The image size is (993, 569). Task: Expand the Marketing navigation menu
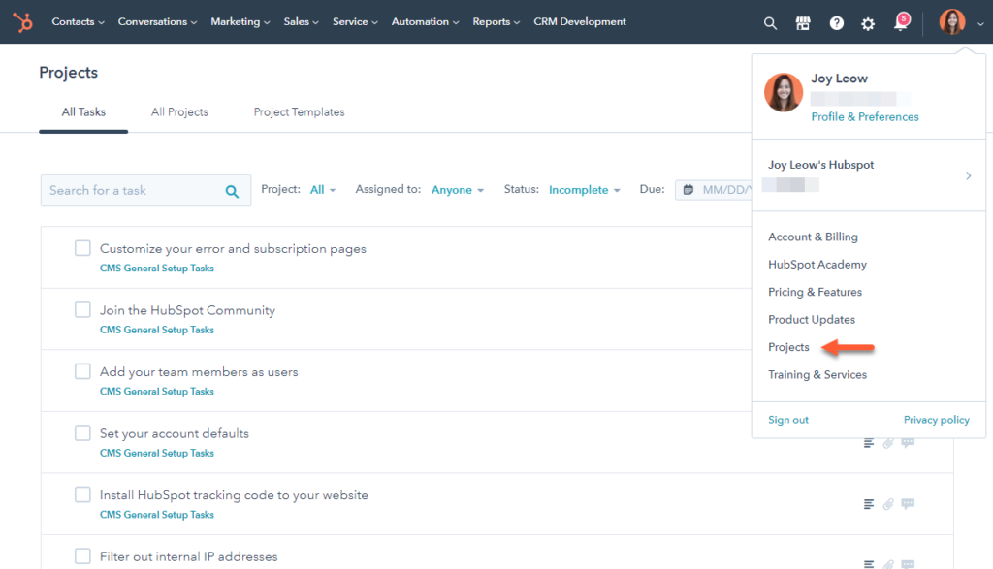tap(240, 22)
